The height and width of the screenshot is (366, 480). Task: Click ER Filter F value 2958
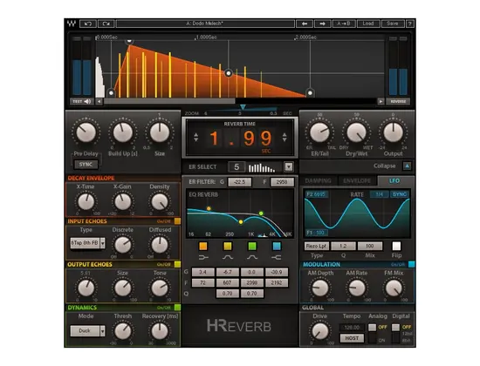pyautogui.click(x=282, y=182)
